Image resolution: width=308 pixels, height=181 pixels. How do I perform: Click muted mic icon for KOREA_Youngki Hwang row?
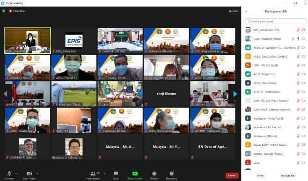[x=298, y=154]
